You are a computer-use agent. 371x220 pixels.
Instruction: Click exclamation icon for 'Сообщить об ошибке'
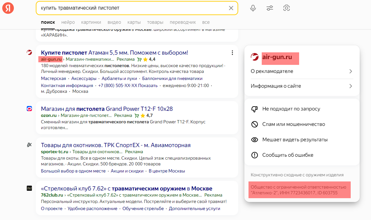coord(255,155)
